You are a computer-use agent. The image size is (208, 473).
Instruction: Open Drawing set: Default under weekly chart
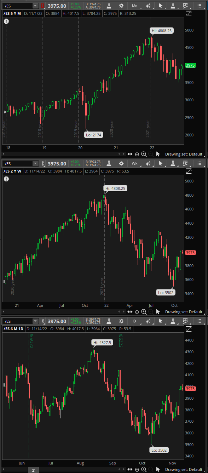(x=184, y=312)
